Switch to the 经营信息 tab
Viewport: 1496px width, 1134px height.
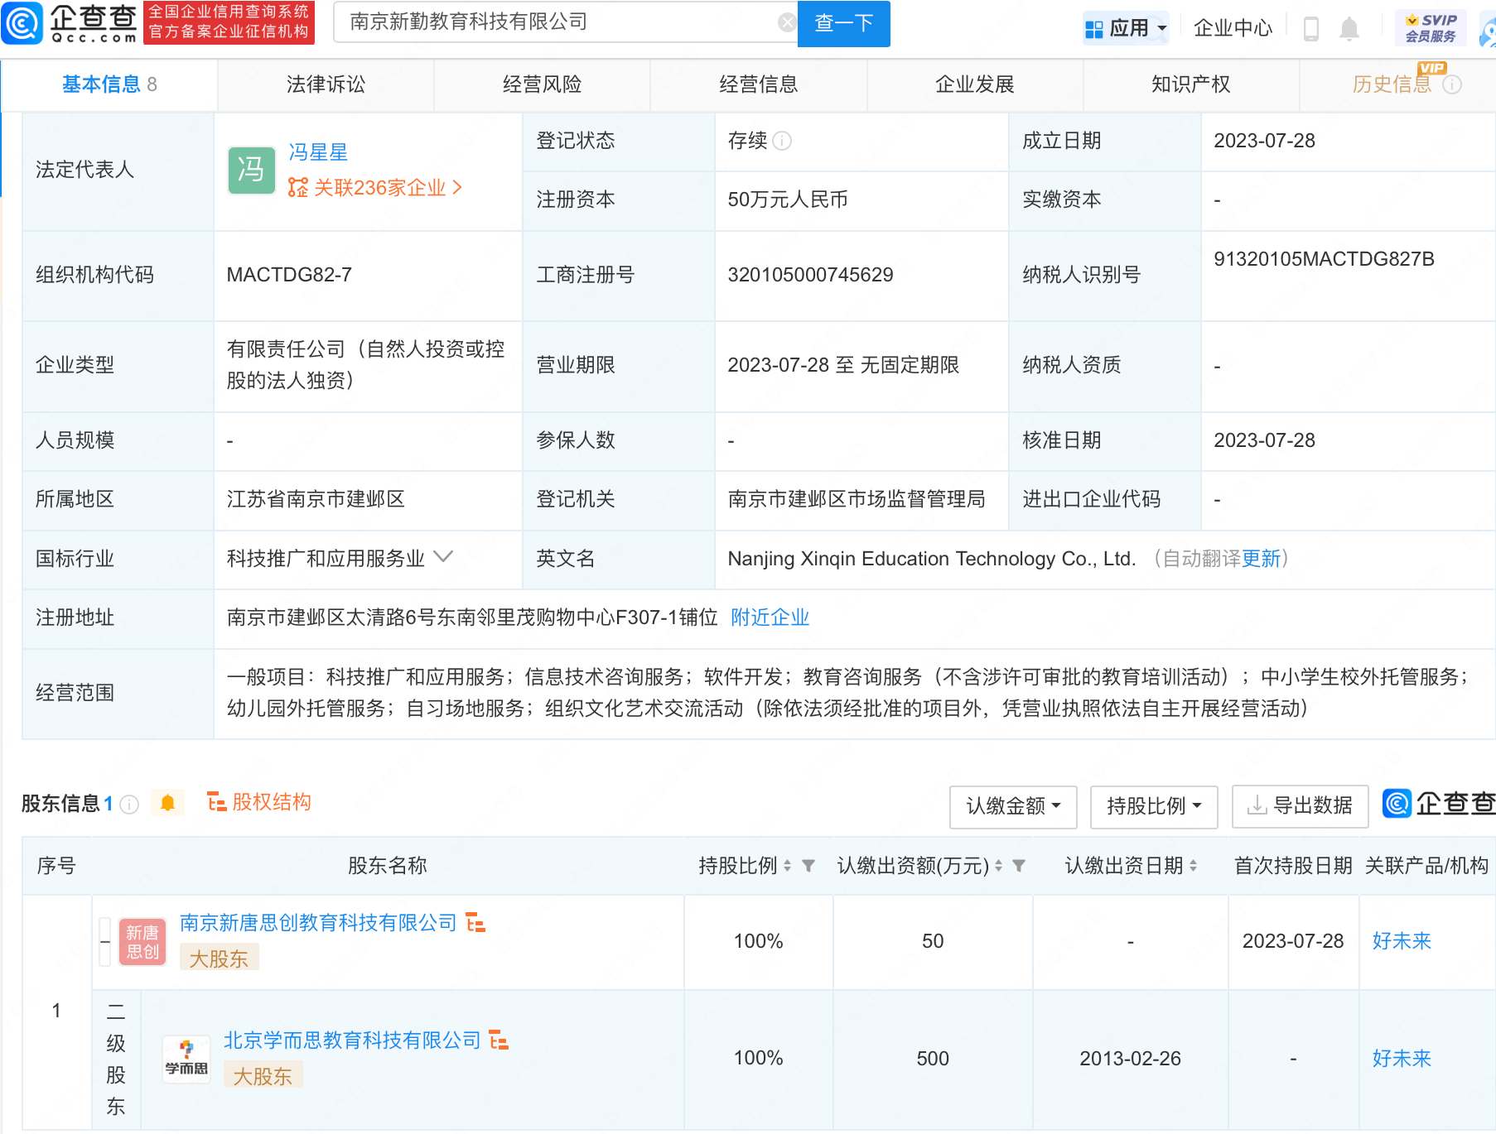758,84
